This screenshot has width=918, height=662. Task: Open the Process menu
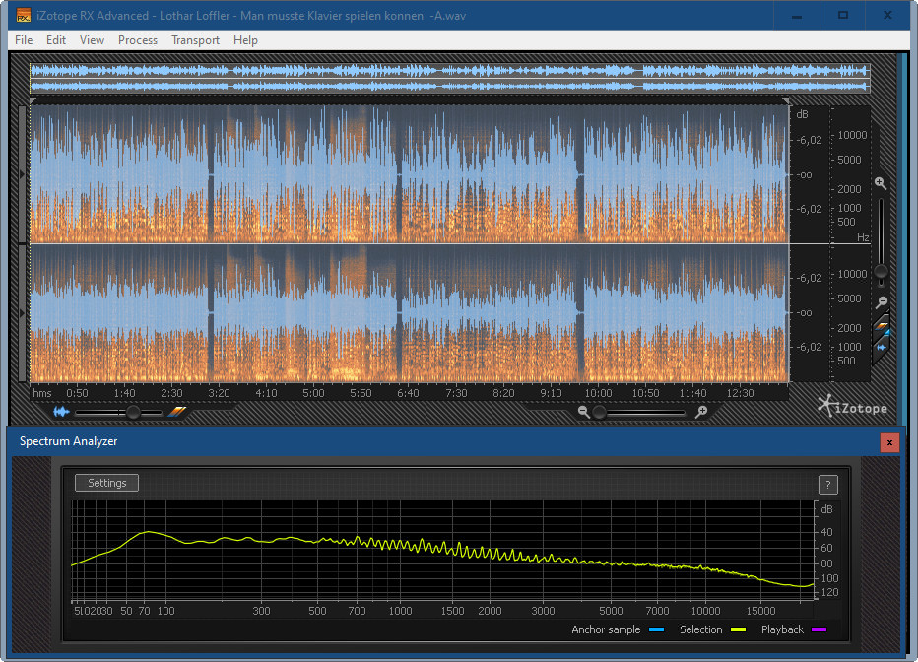(x=138, y=40)
